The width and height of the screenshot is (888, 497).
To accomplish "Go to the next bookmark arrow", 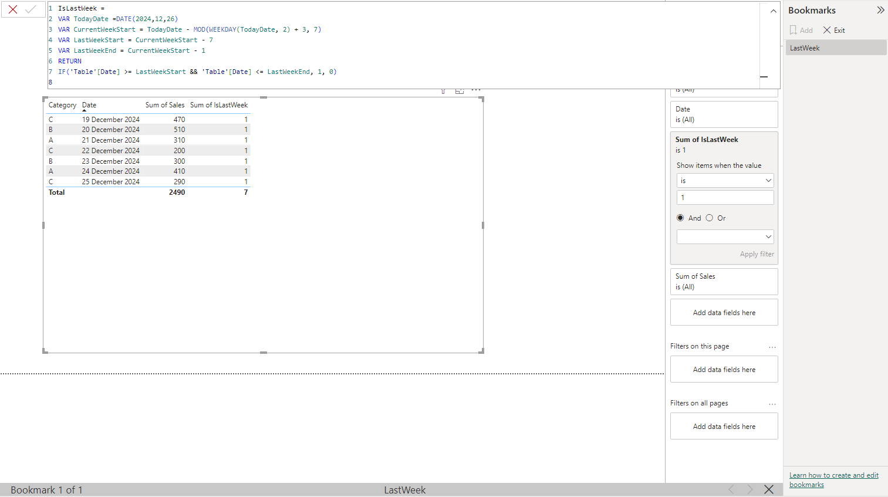I will [x=749, y=489].
